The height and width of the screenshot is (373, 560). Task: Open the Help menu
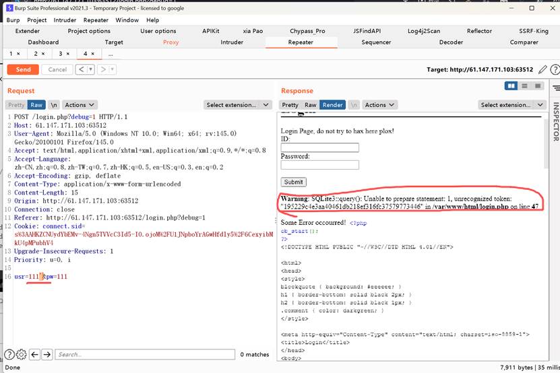click(152, 20)
